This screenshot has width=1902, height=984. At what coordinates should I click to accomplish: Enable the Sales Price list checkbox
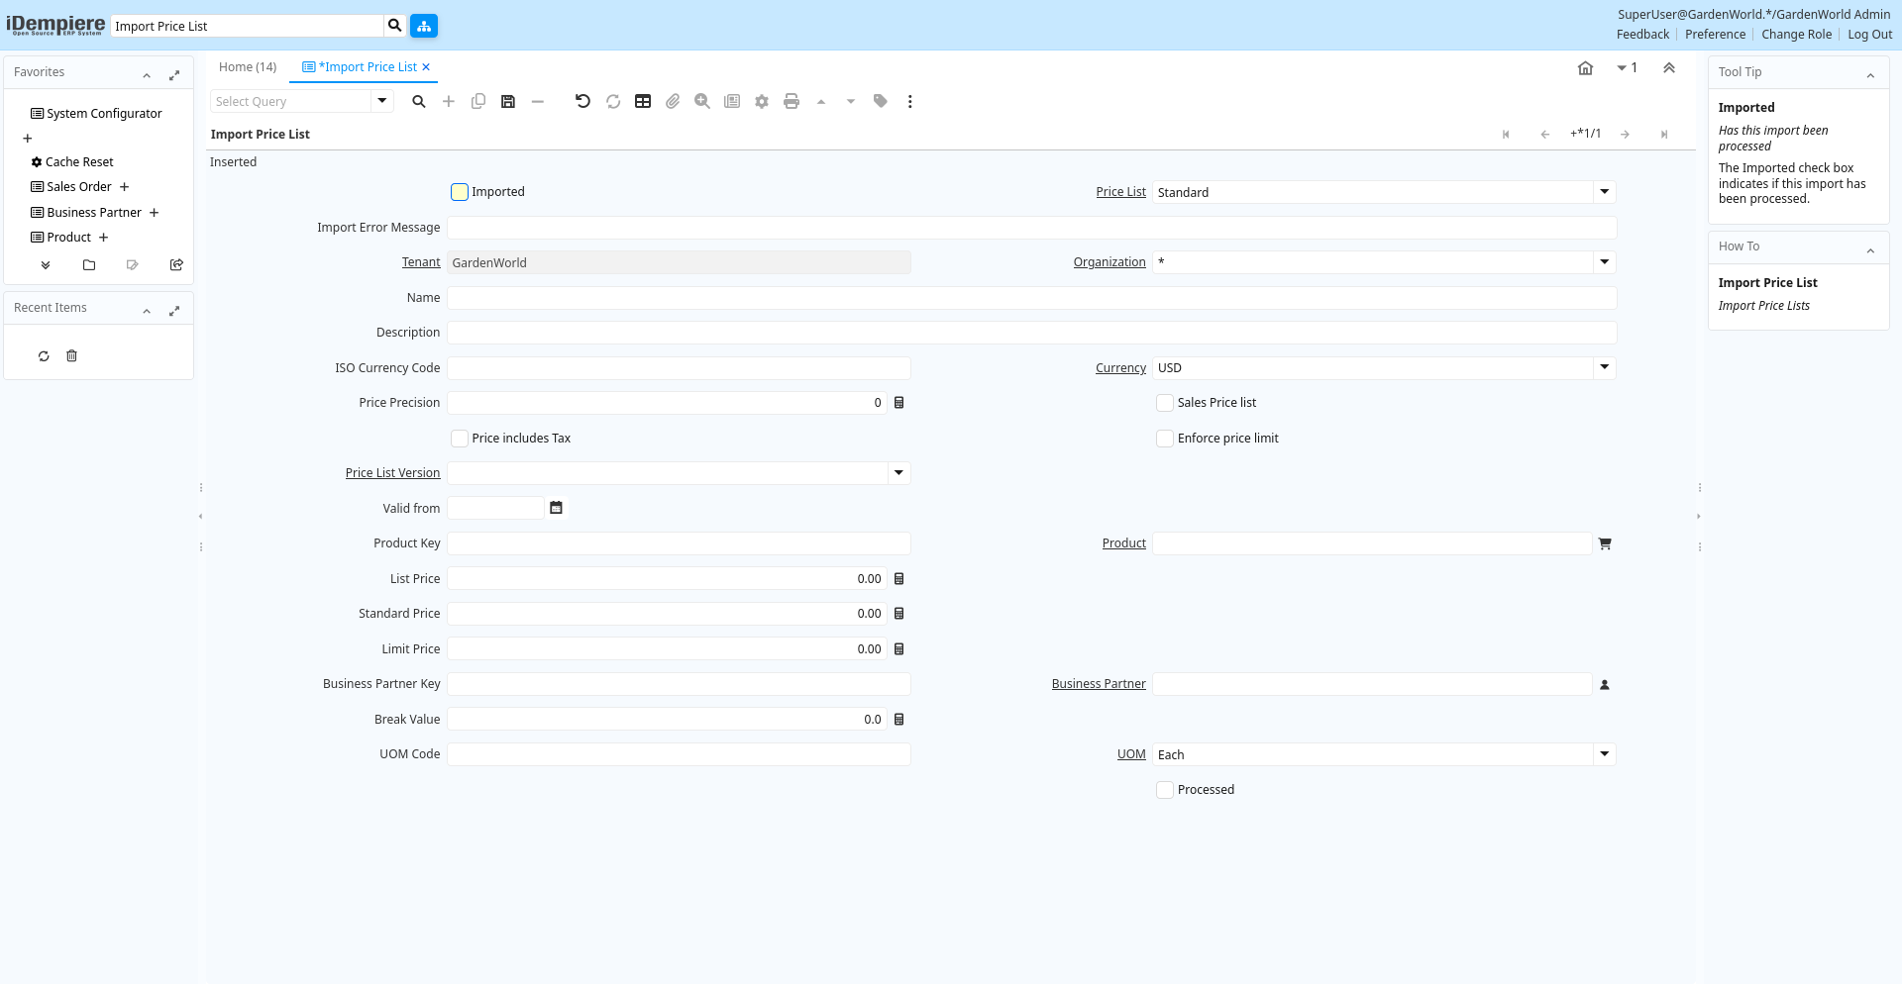coord(1165,403)
